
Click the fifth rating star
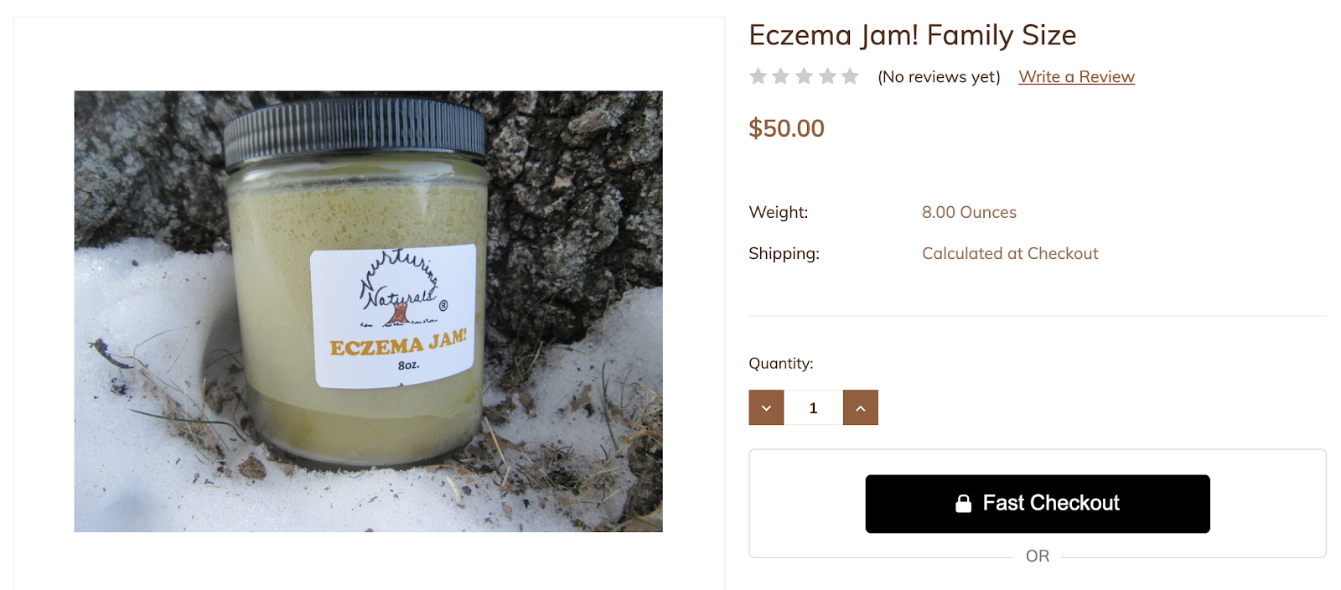point(850,76)
